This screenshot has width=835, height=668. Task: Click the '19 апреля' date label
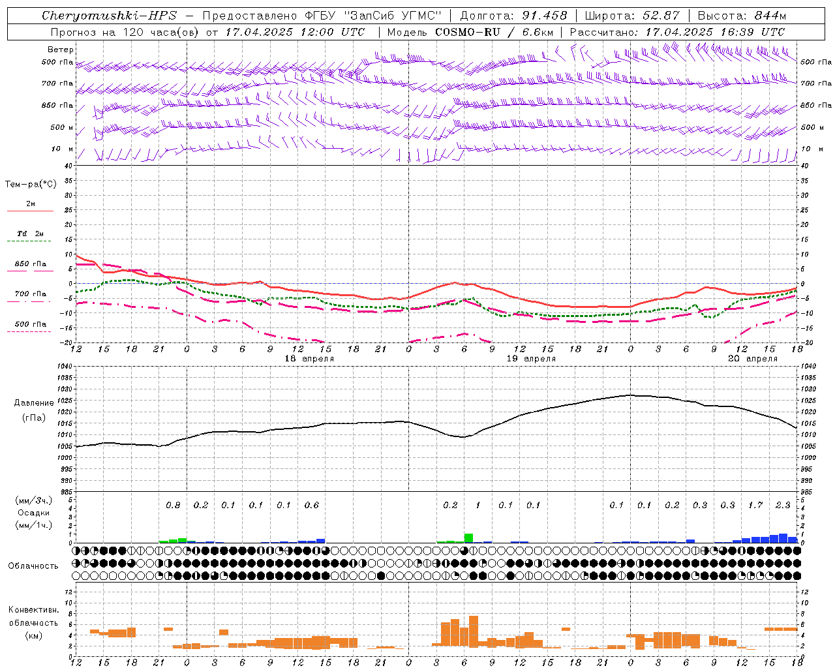532,359
